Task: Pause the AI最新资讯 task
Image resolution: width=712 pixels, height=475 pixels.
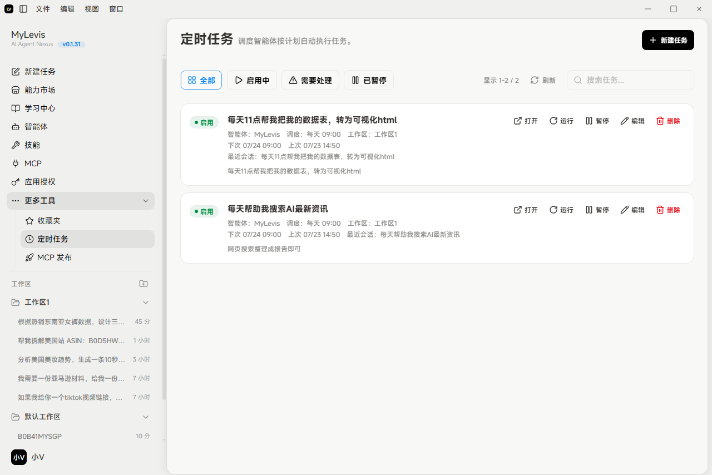Action: tap(597, 210)
